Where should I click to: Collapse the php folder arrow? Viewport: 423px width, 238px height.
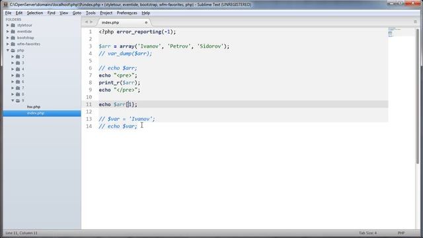(8, 50)
